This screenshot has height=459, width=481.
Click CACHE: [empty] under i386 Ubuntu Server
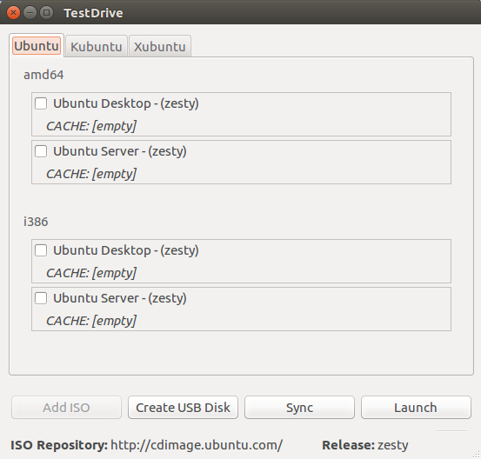91,321
